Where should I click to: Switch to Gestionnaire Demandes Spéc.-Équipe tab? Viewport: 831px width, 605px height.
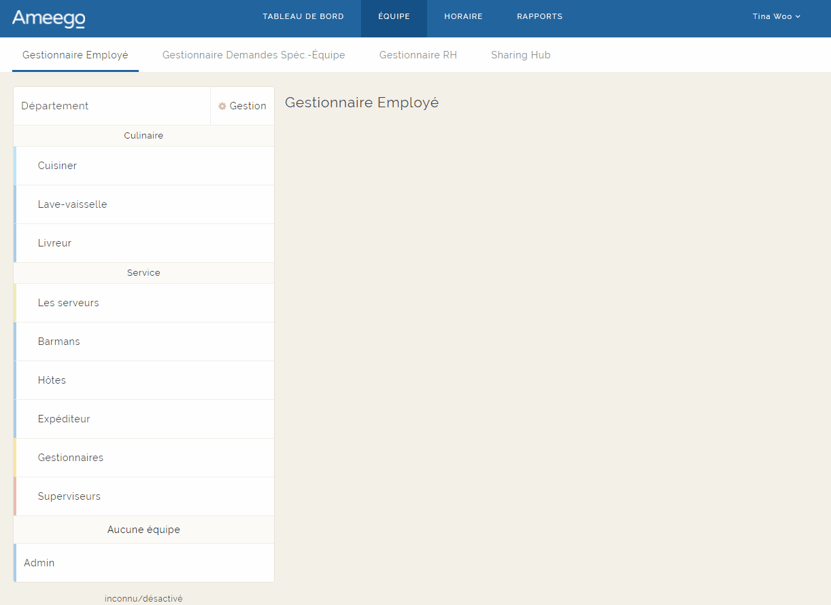(254, 55)
